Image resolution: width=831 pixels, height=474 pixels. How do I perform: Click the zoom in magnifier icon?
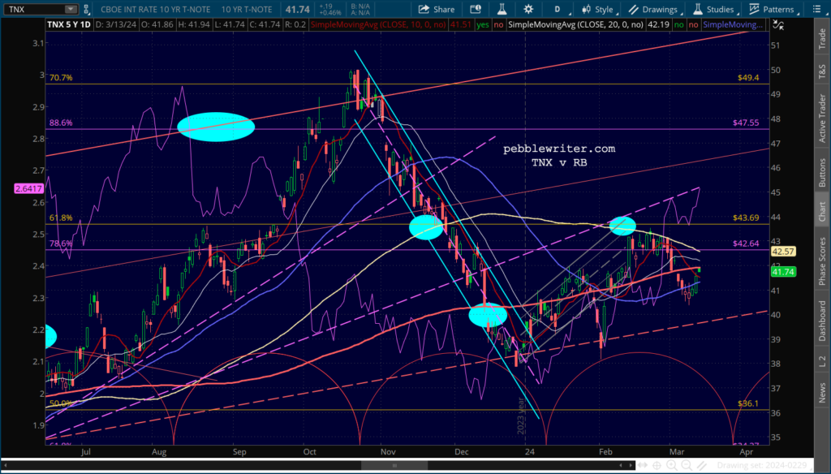pos(671,466)
